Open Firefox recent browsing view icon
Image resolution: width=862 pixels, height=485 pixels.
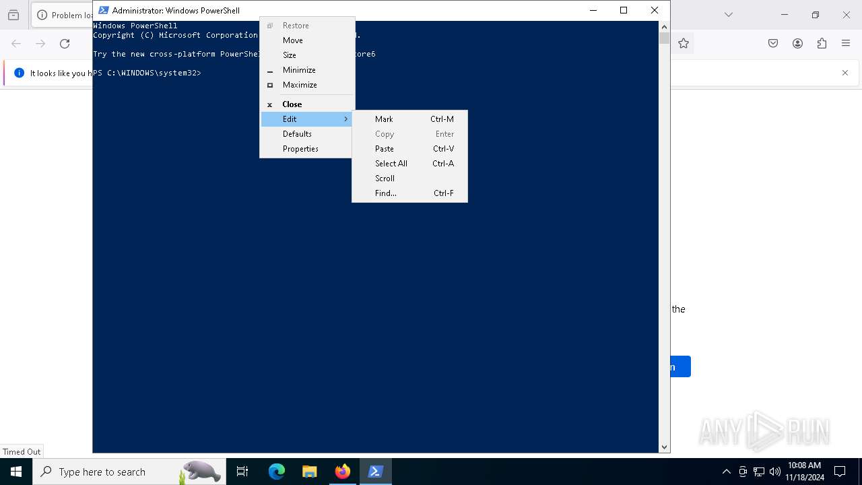click(13, 15)
